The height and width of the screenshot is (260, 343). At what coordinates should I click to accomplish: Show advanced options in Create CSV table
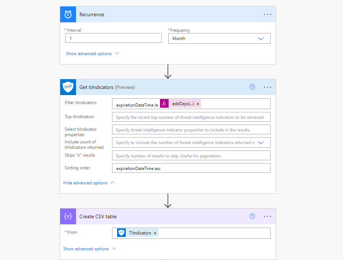point(90,249)
